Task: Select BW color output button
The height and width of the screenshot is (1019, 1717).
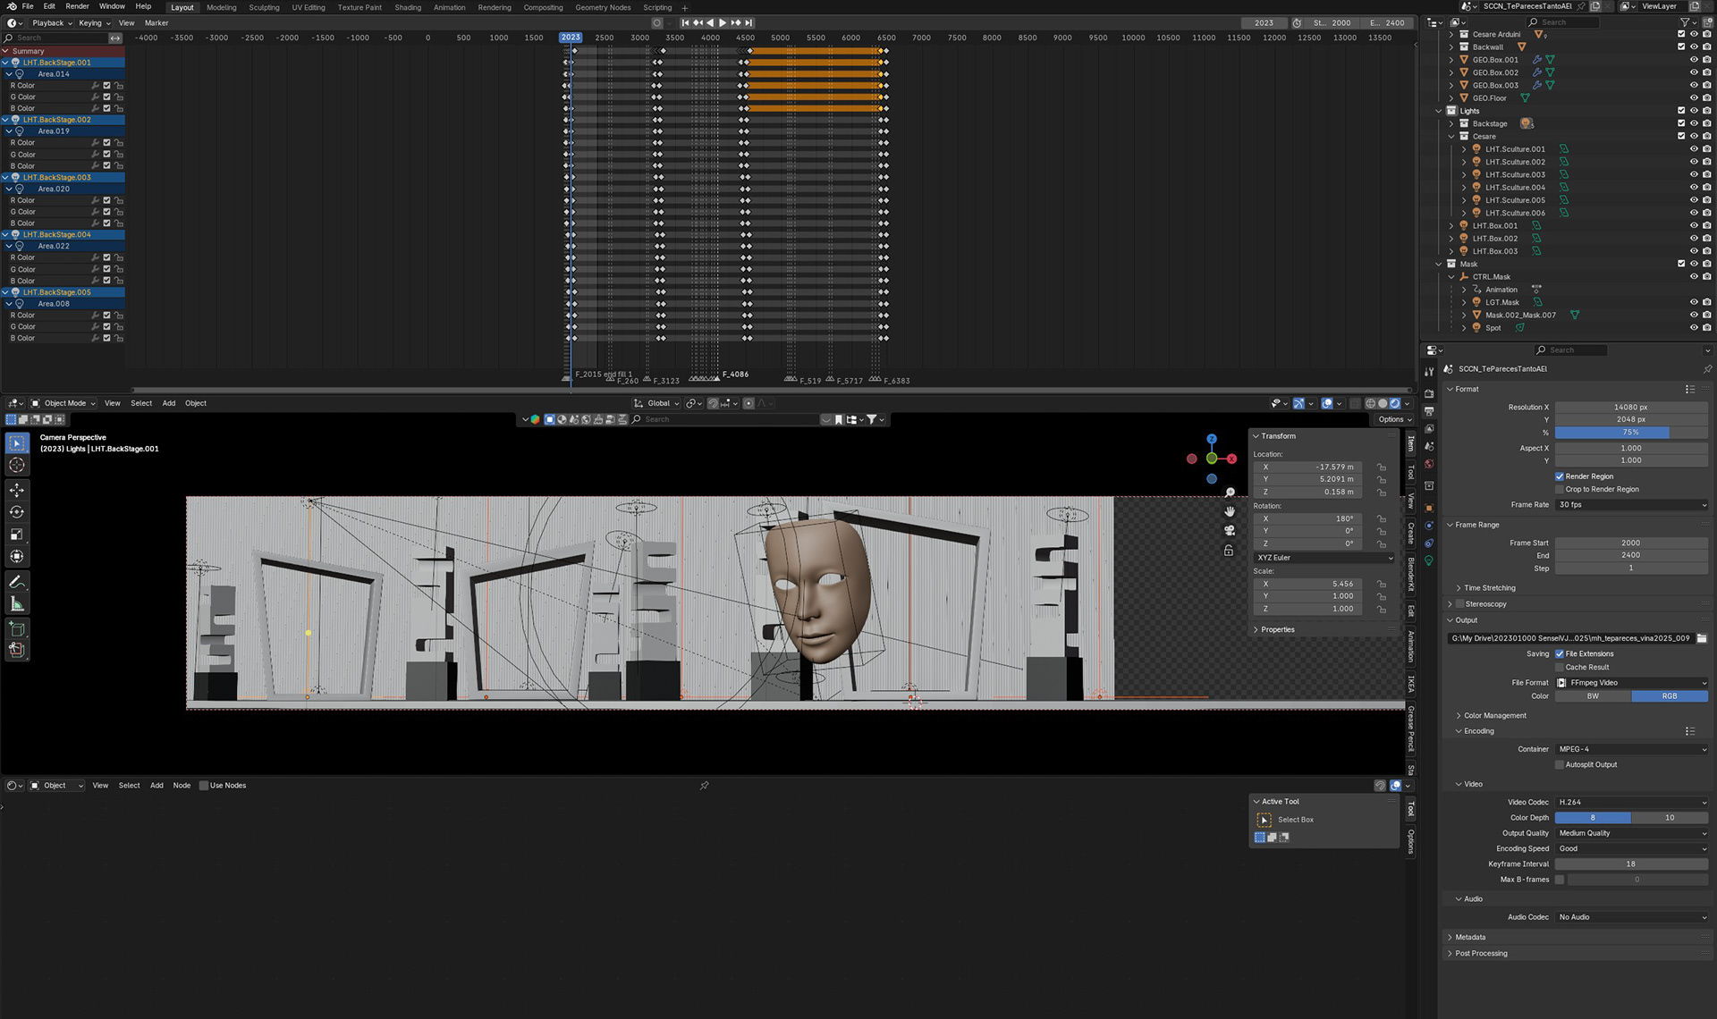Action: (1593, 696)
